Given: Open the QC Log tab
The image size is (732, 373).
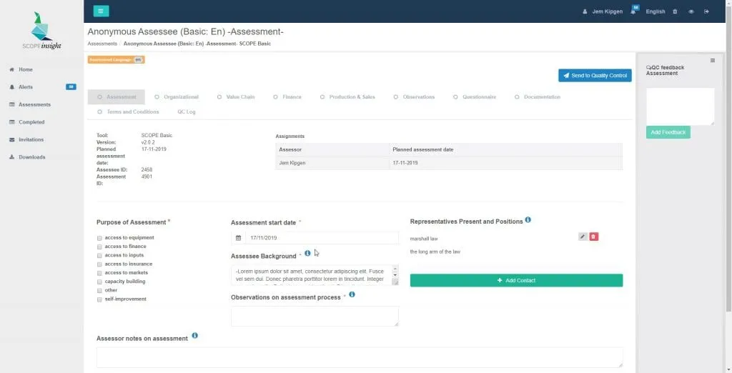Looking at the screenshot, I should click(x=187, y=112).
